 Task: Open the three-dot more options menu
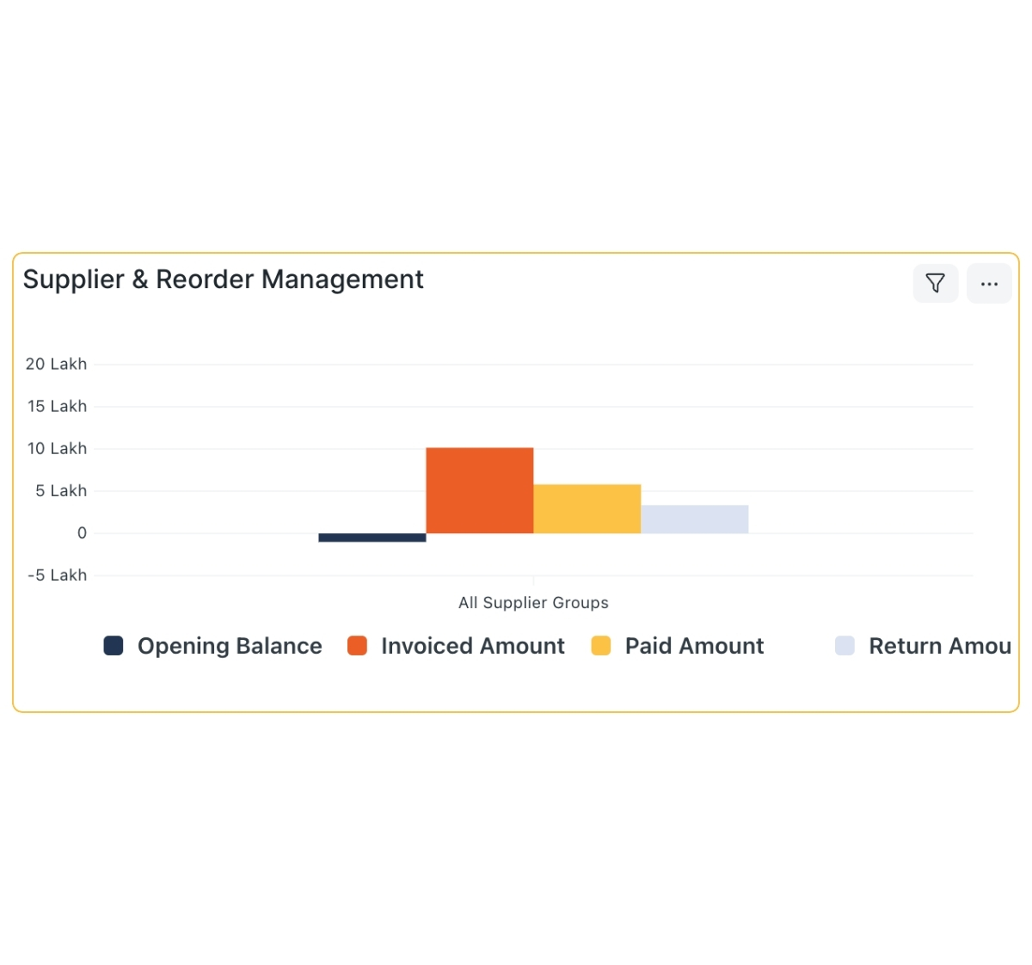pos(989,283)
